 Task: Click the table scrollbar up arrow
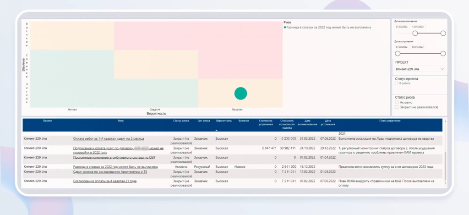(x=446, y=121)
